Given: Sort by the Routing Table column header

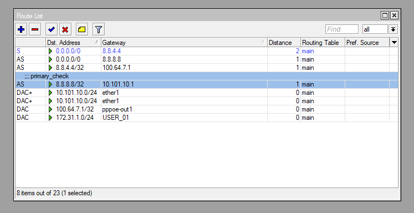Looking at the screenshot, I should [323, 43].
